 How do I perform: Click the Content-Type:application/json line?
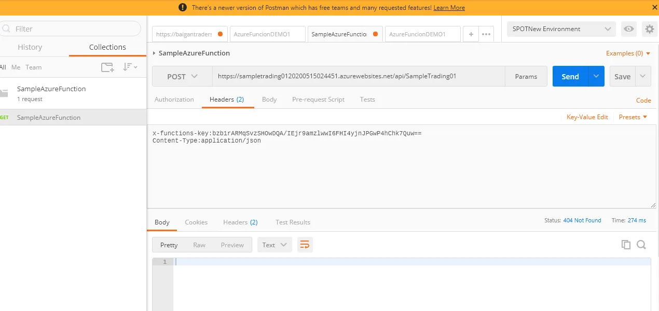(207, 140)
